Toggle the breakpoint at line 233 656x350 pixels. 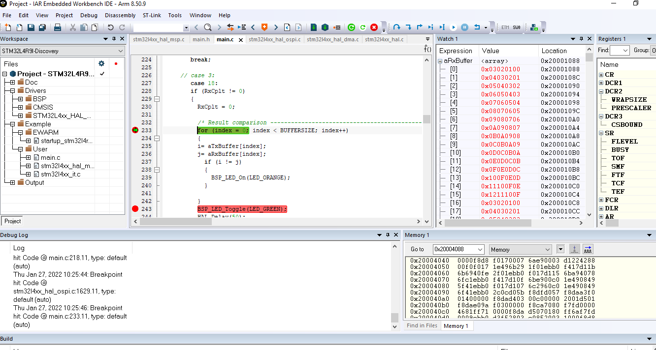pyautogui.click(x=135, y=130)
